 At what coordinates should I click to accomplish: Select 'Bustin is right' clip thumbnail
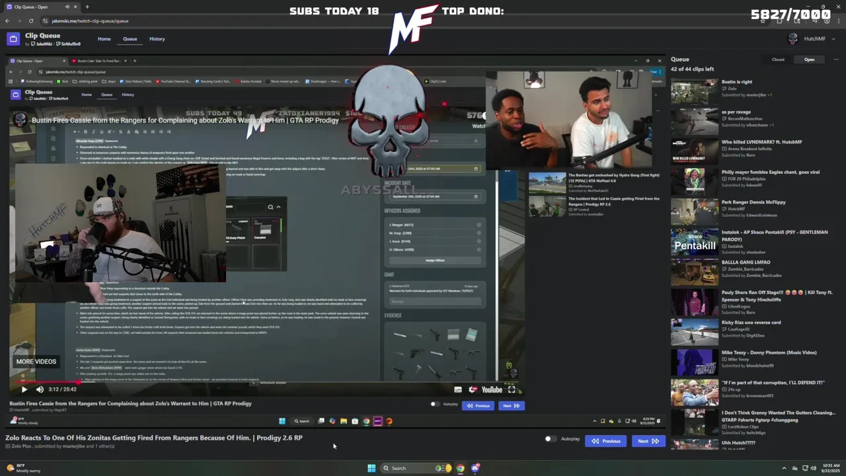694,91
